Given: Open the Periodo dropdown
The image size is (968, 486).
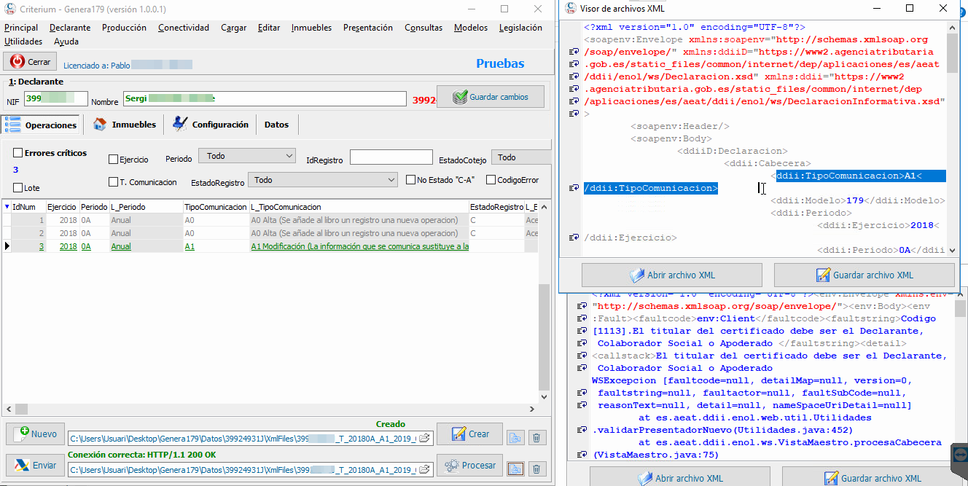Looking at the screenshot, I should (248, 156).
